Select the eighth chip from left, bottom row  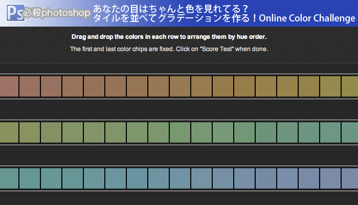(x=159, y=178)
